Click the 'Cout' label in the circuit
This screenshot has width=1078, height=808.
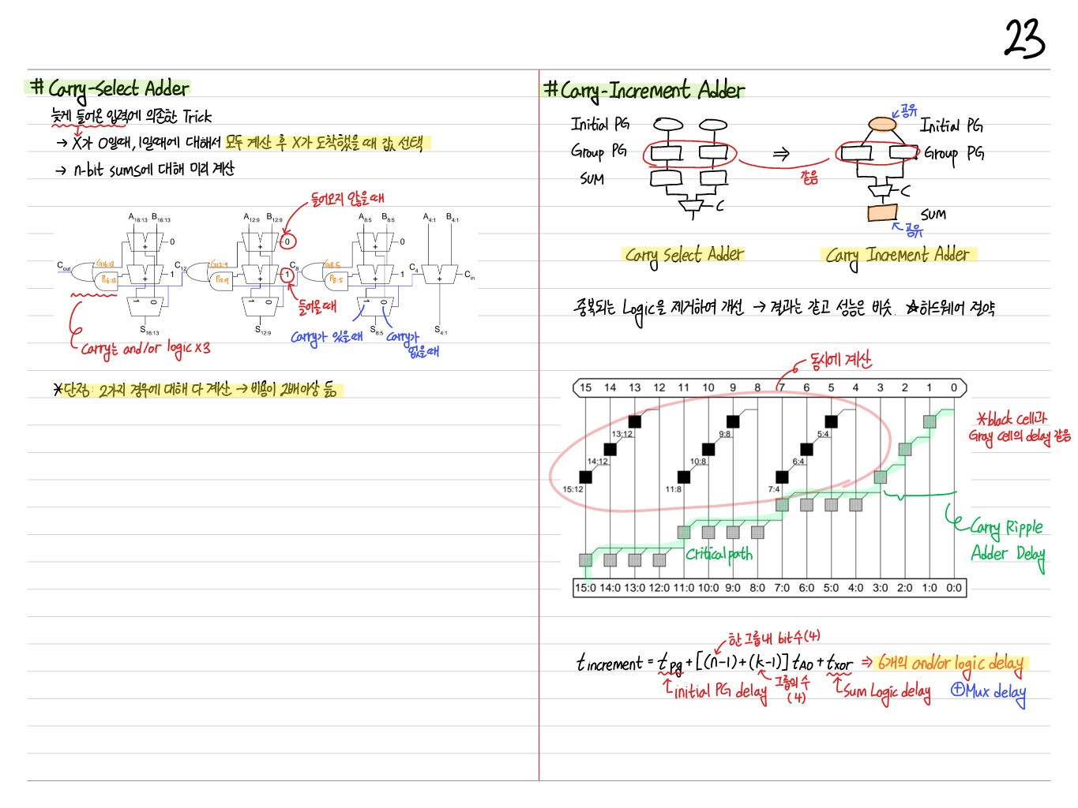[64, 267]
